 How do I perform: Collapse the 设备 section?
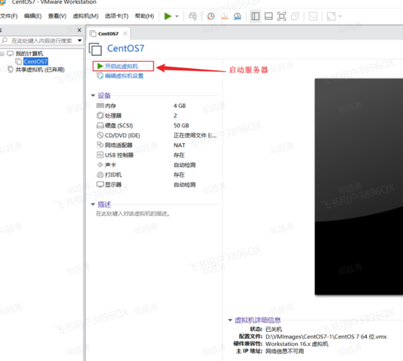pyautogui.click(x=93, y=95)
